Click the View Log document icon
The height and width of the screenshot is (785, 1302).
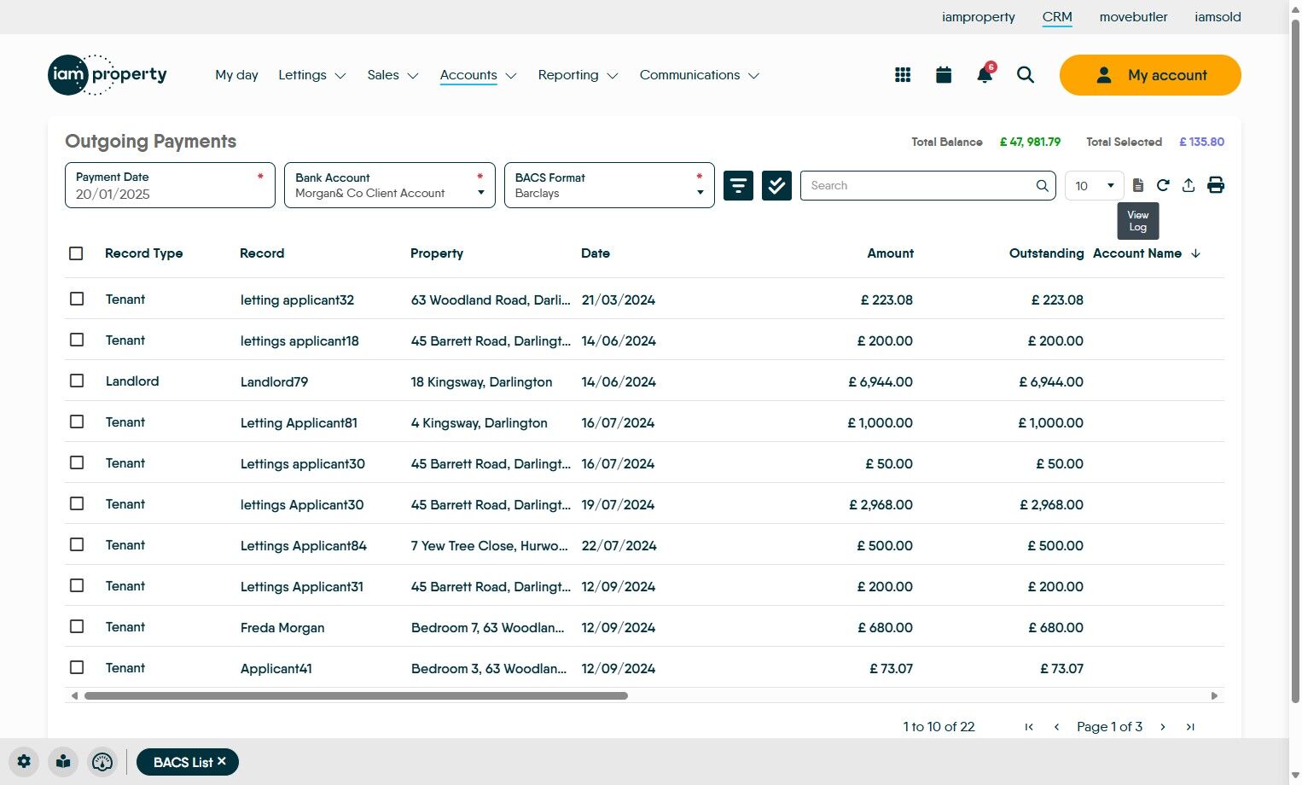click(1137, 185)
